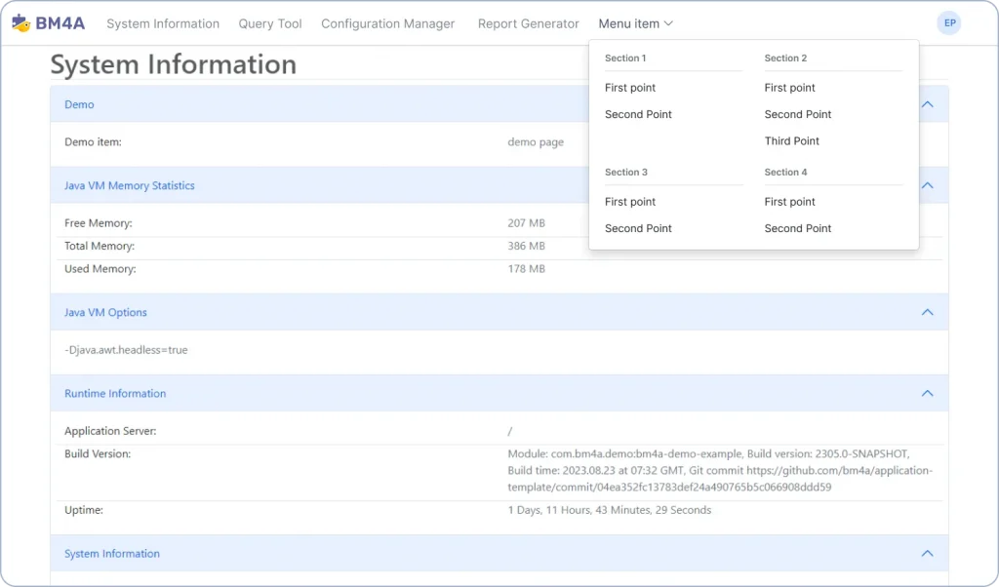999x587 pixels.
Task: Click the large System Information page heading
Action: pos(174,64)
